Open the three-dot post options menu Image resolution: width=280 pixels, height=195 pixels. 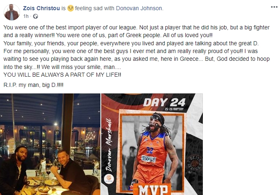[274, 7]
